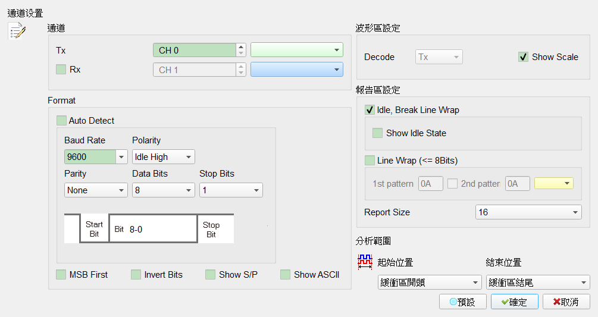The image size is (598, 317).
Task: Click the analysis range waveform icon
Action: pyautogui.click(x=365, y=262)
